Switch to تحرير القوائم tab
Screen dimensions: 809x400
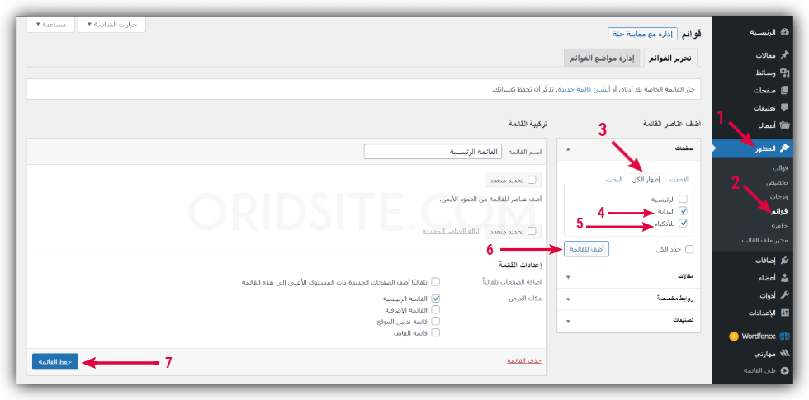coord(669,59)
